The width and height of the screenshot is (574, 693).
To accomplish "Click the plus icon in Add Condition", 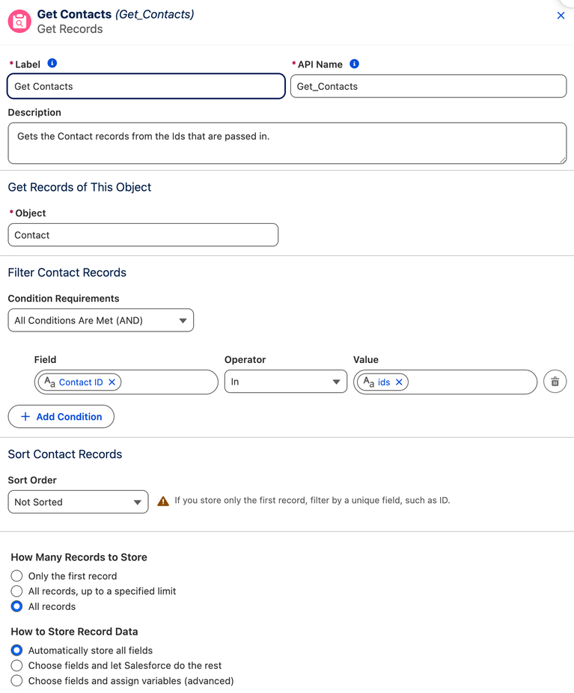I will 25,416.
